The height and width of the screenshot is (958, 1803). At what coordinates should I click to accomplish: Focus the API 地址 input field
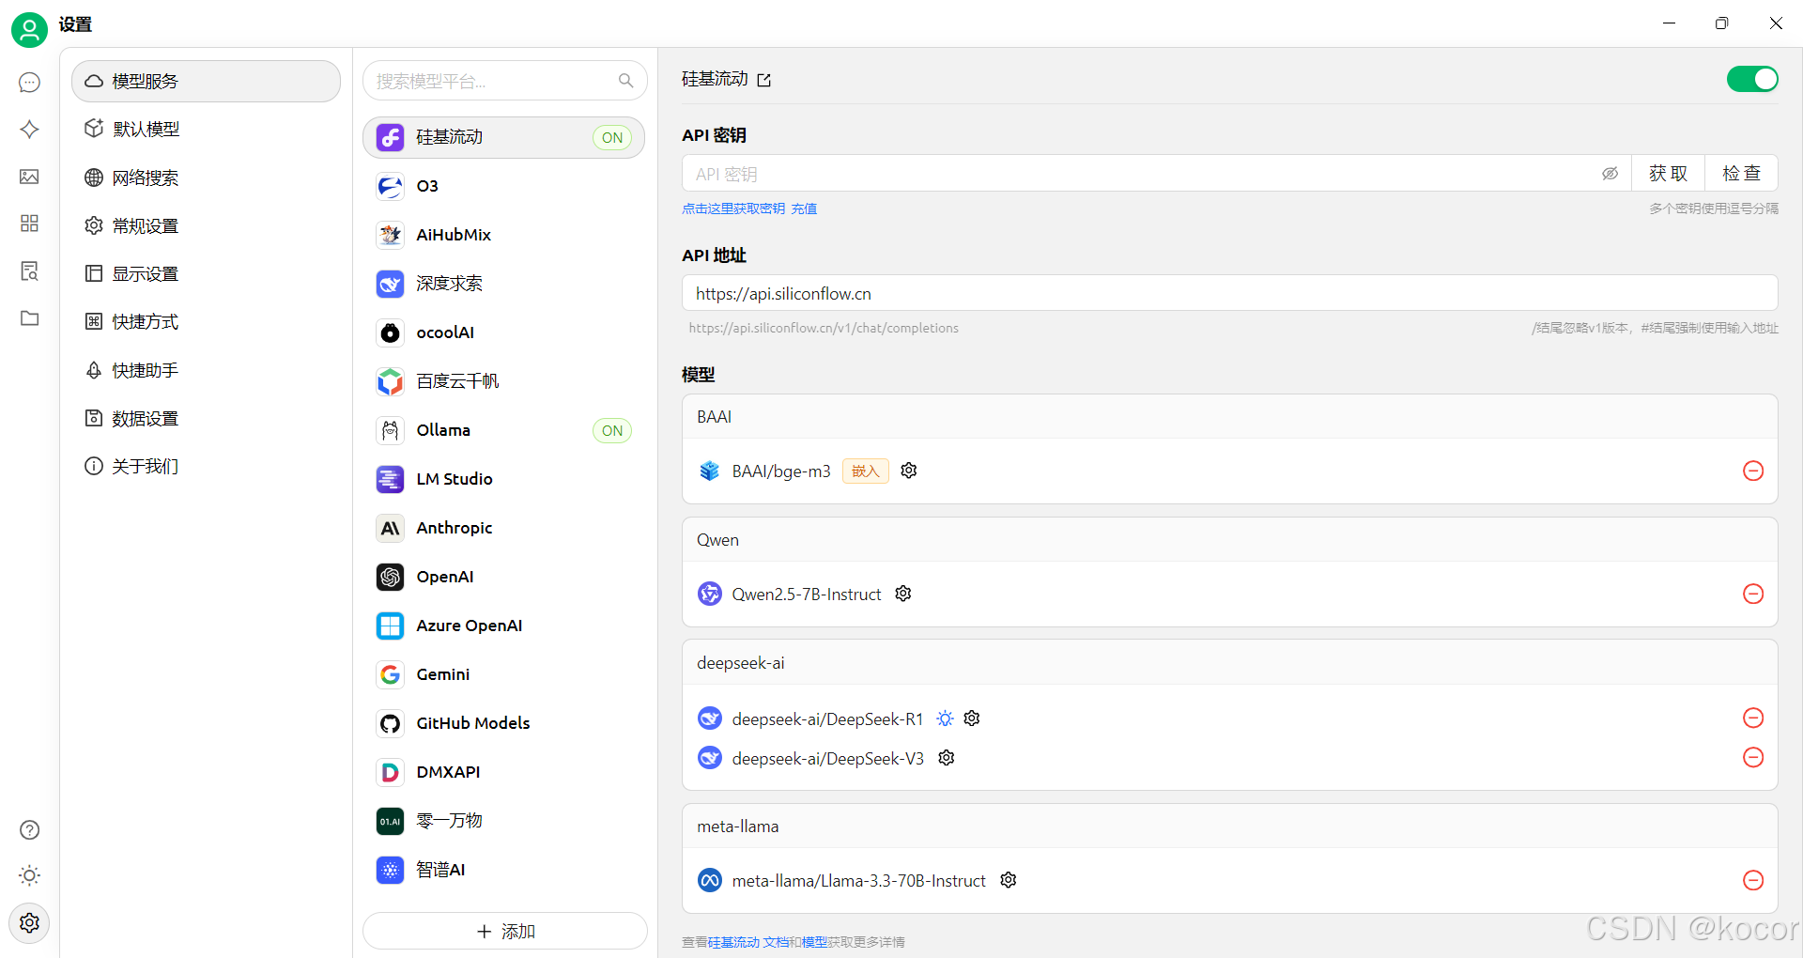(1229, 293)
